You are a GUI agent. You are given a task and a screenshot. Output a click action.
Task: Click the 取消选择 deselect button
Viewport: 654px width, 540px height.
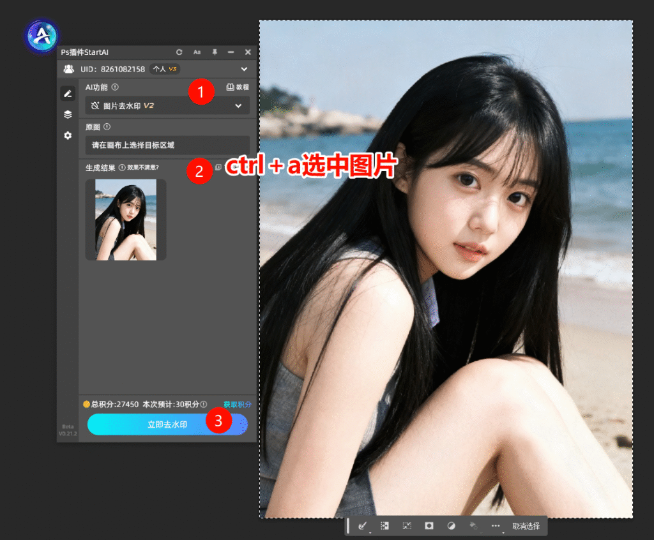[526, 526]
